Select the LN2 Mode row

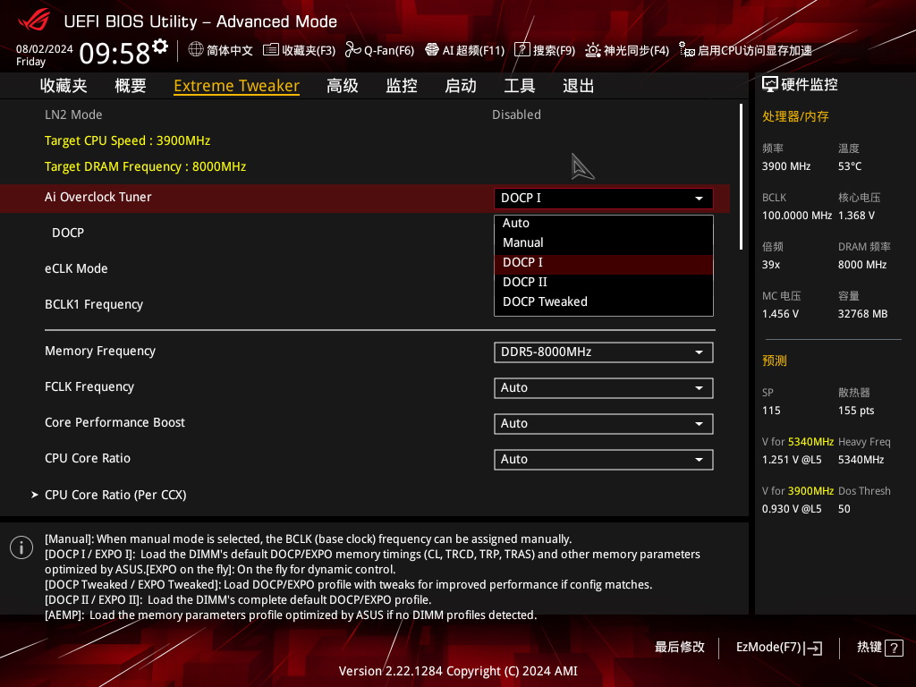[x=365, y=115]
